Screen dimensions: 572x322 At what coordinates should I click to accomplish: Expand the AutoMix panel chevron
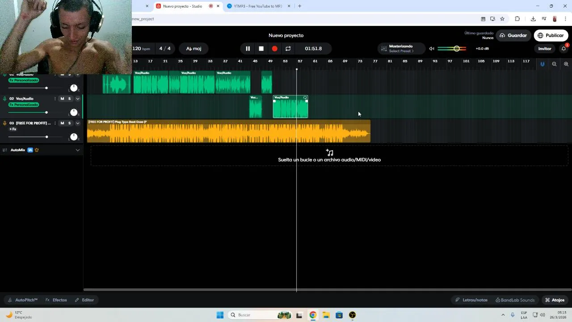click(x=78, y=150)
